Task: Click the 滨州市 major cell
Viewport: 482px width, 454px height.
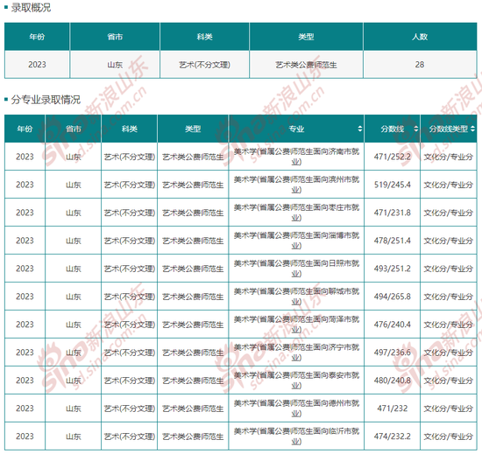Action: [x=296, y=185]
